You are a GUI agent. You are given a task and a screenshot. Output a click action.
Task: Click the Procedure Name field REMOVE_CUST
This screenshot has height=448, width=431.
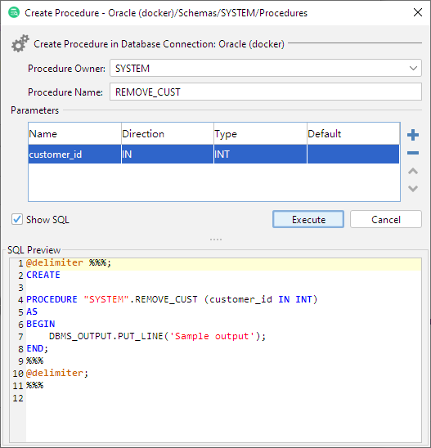click(266, 92)
